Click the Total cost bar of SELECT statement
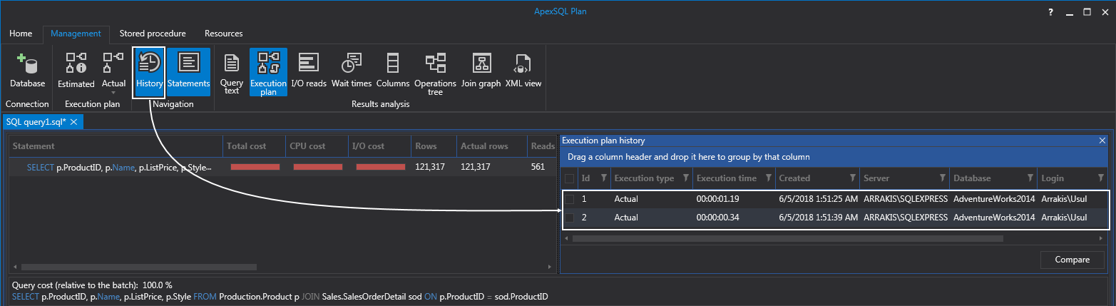 click(x=255, y=167)
